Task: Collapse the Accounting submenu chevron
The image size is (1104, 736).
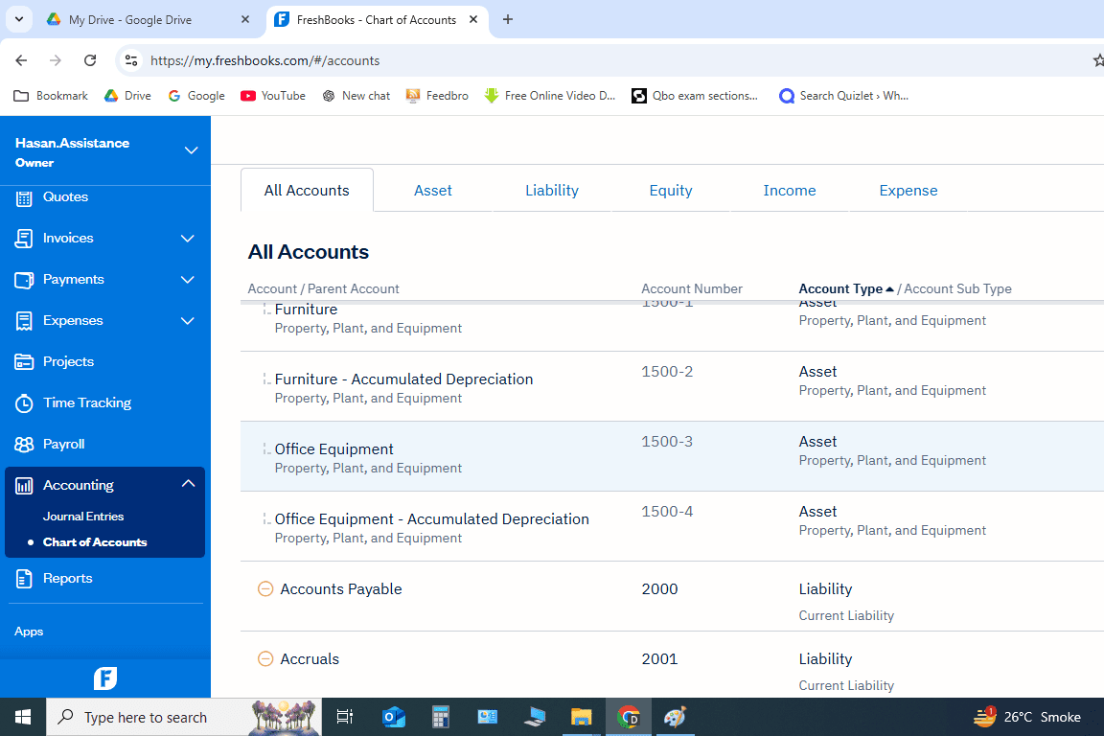Action: [x=188, y=484]
